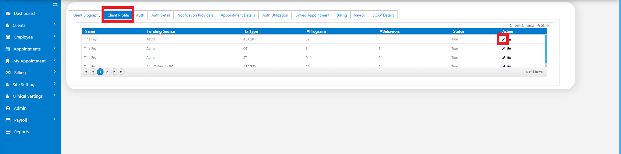Click the Admin user-circle icon
Screen dimensions: 621x154
click(x=8, y=108)
